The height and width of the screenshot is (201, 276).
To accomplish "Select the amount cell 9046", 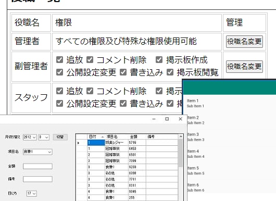I will [137, 192].
